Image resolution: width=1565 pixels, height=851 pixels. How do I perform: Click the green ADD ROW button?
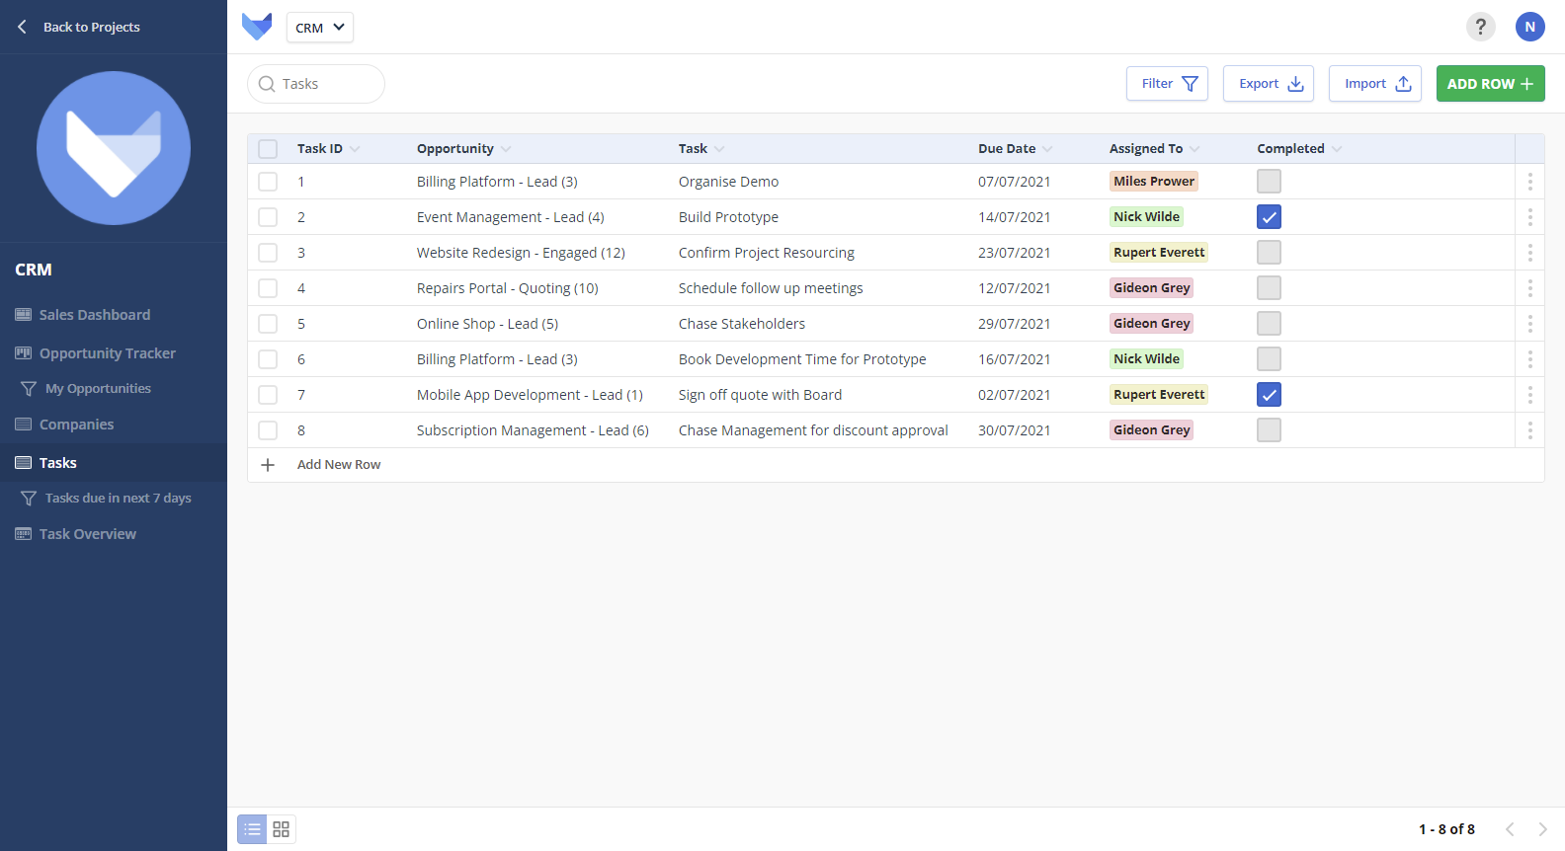click(1490, 84)
